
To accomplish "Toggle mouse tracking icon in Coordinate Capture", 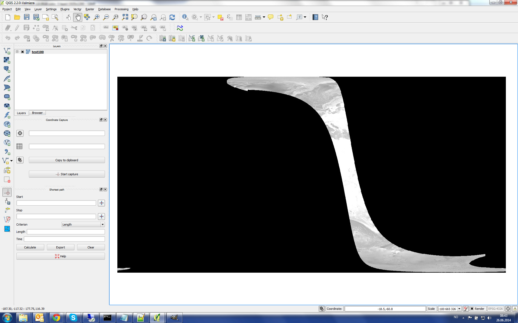I will tap(20, 160).
